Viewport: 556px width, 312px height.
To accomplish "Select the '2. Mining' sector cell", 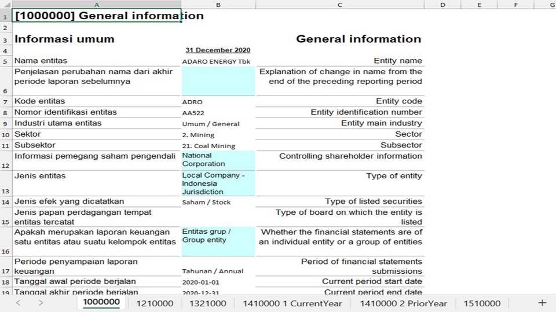I will [218, 135].
